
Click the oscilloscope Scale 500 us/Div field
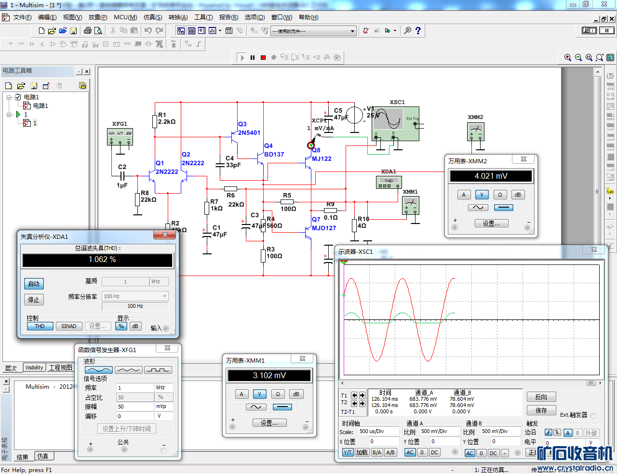[x=378, y=432]
